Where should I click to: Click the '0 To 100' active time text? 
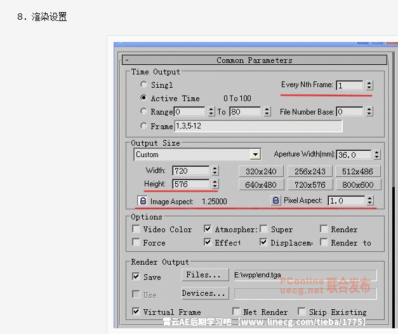coord(237,98)
